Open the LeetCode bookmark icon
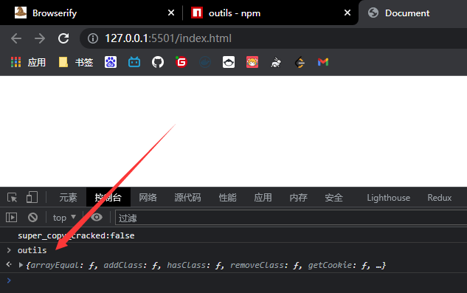The width and height of the screenshot is (467, 293). click(300, 62)
